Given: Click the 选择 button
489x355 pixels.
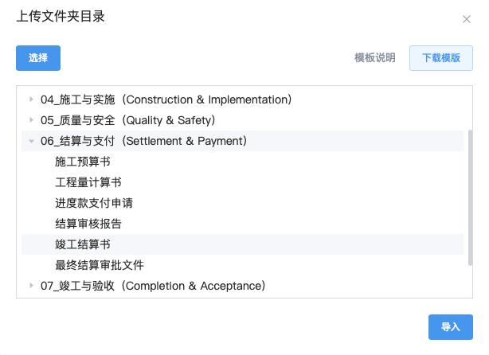Looking at the screenshot, I should [38, 58].
